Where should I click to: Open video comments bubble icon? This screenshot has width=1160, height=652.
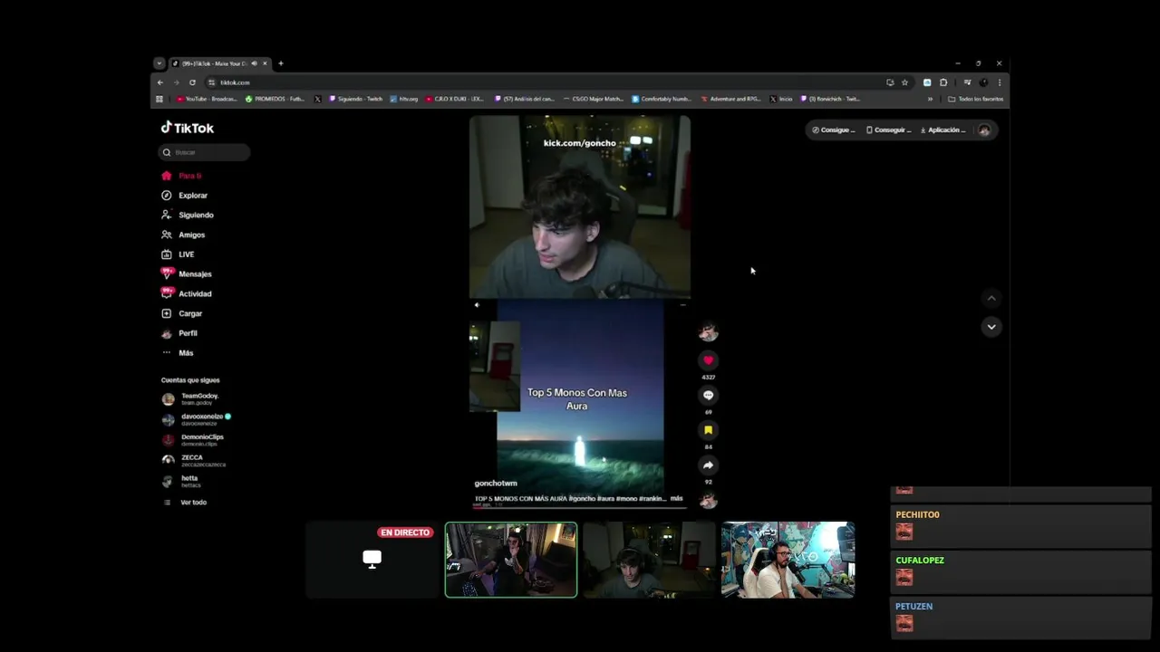click(x=709, y=395)
